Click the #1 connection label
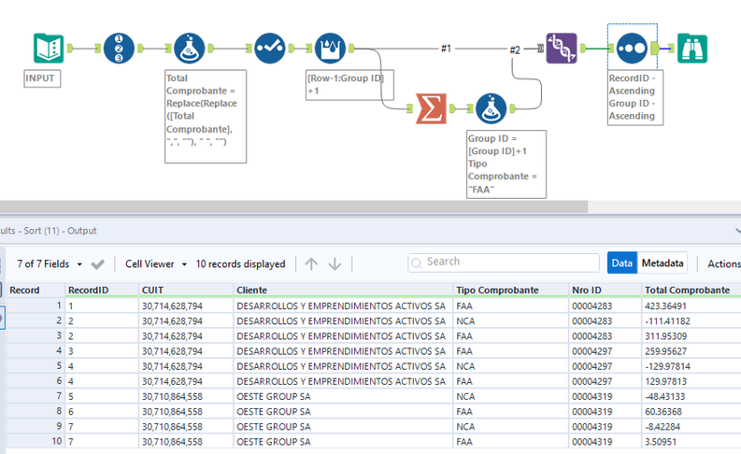741x454 pixels. [x=446, y=49]
